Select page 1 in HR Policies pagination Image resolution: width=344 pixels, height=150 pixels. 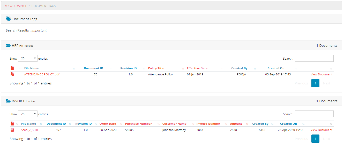coord(315,83)
